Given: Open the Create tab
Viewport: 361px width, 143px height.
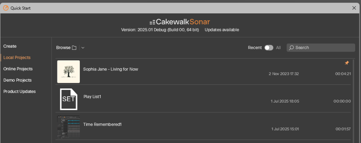Looking at the screenshot, I should coord(10,46).
